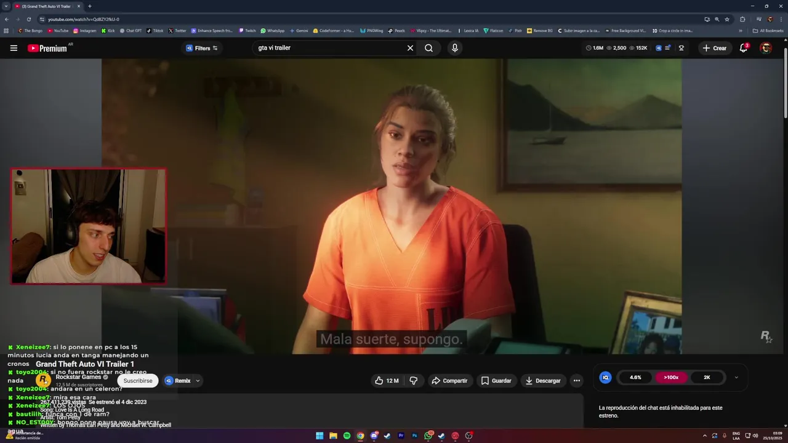Open the Twitch bookmark

(247, 31)
